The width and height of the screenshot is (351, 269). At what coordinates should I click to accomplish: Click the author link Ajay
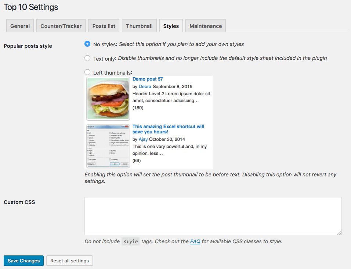pyautogui.click(x=144, y=139)
